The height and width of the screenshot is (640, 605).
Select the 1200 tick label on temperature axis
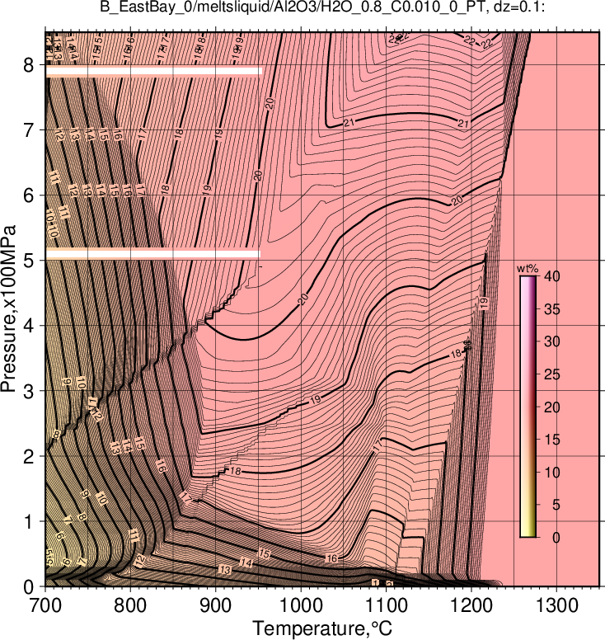(x=471, y=606)
